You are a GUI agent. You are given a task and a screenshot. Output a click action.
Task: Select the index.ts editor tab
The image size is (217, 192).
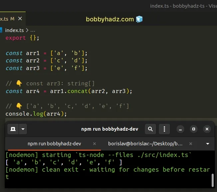tap(12, 19)
